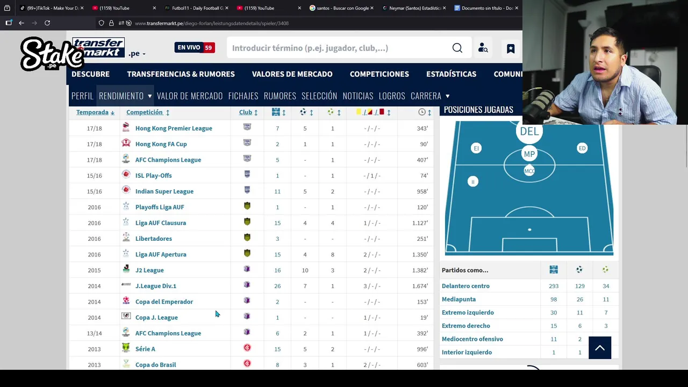This screenshot has height=387, width=688.
Task: Expand the RENDIMIENTO dropdown arrow
Action: (x=149, y=96)
